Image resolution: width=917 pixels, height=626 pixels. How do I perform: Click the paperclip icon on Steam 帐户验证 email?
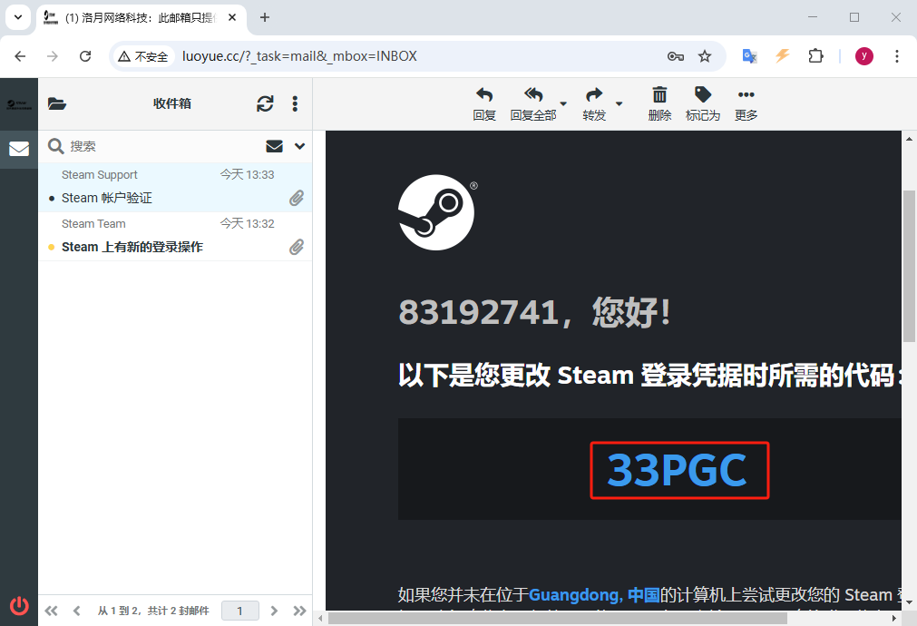pyautogui.click(x=296, y=198)
